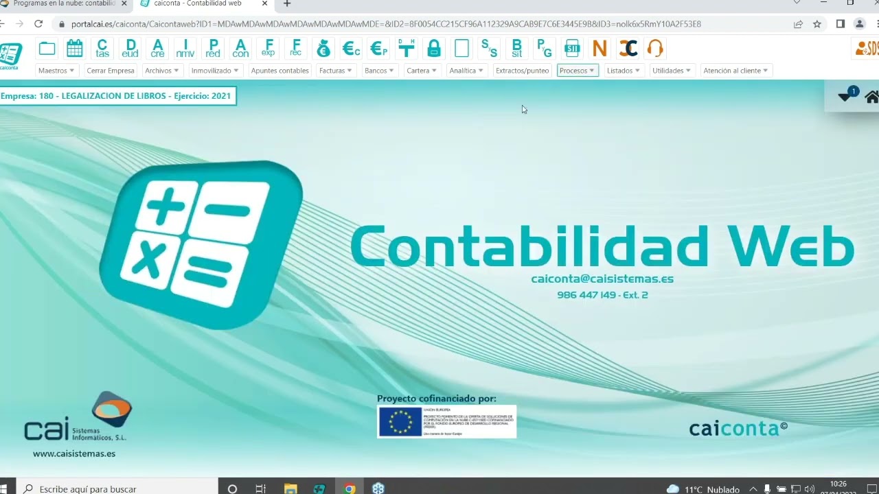This screenshot has height=494, width=879.
Task: Click the euro P icon
Action: 378,49
